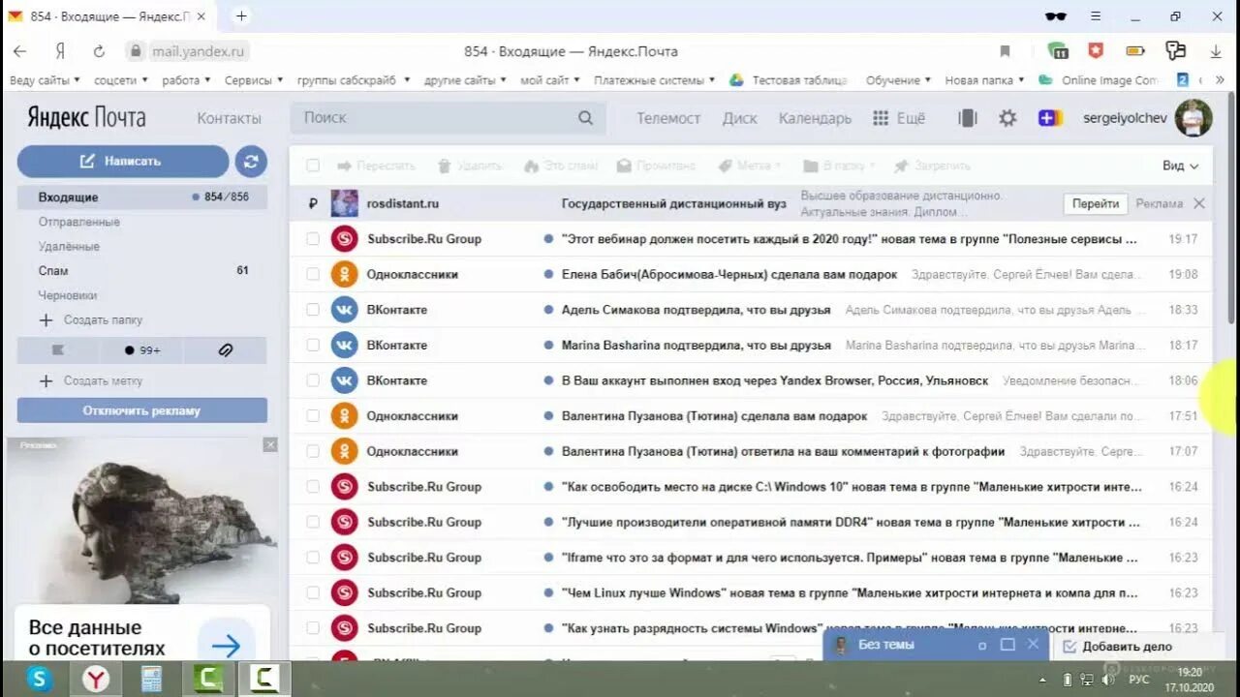
Task: Open the theme switcher icon near gear
Action: click(967, 118)
